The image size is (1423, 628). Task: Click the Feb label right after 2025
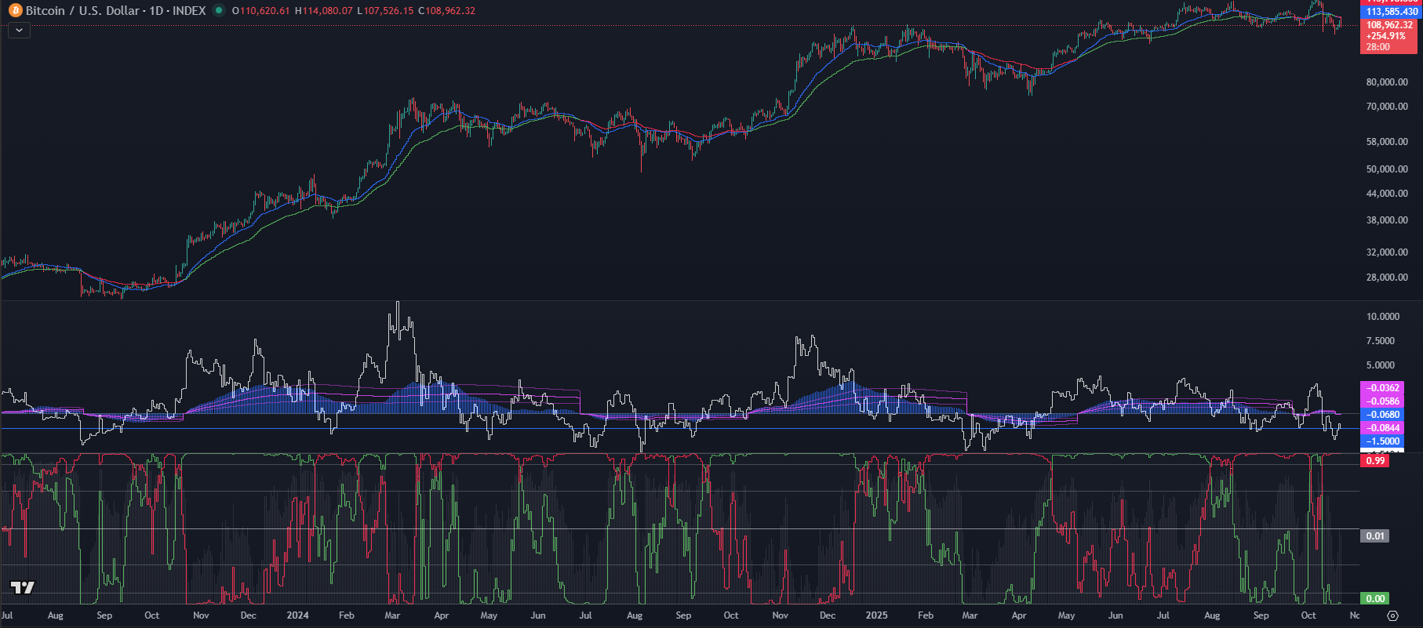coord(926,615)
